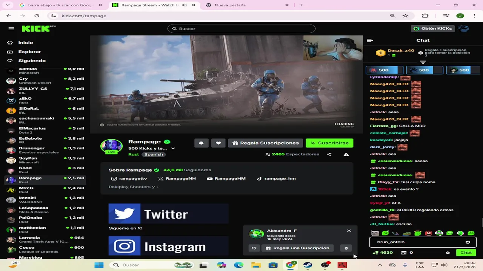The image size is (483, 271).
Task: Open keznit1 VALORANT channel in sidebar
Action: click(46, 200)
